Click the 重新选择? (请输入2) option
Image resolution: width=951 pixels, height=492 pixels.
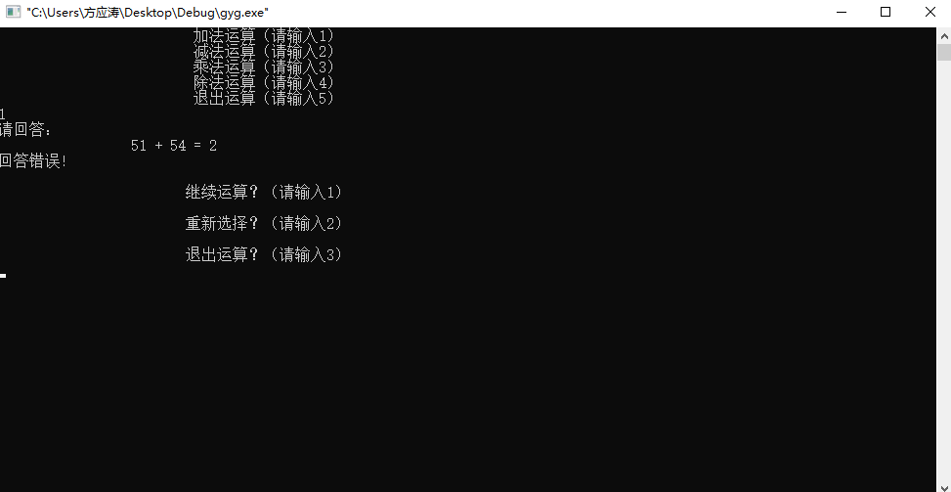tap(264, 223)
